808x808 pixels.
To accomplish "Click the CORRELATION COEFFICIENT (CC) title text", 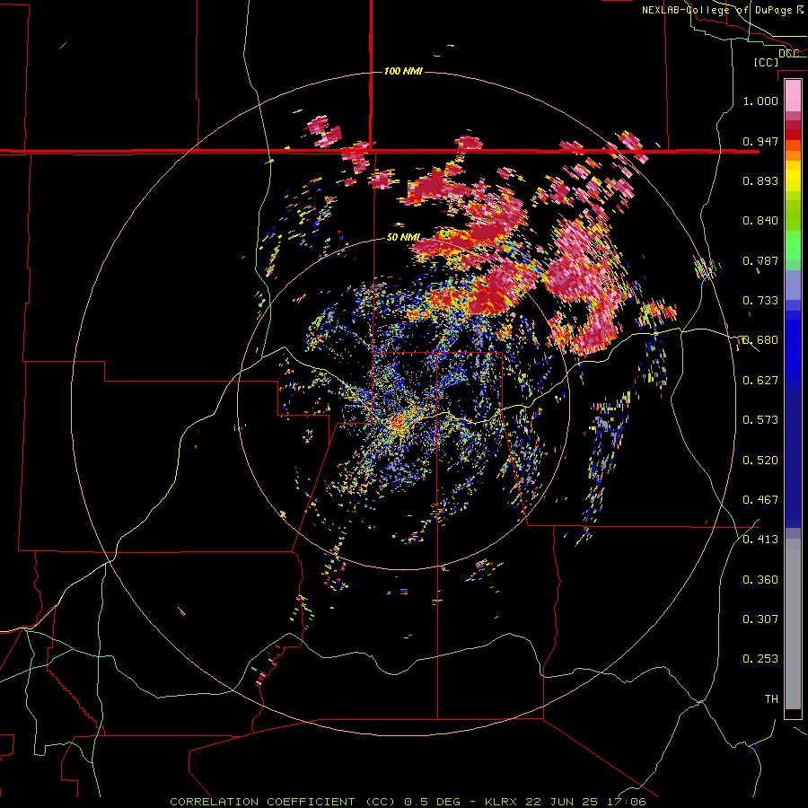I will coord(283,802).
